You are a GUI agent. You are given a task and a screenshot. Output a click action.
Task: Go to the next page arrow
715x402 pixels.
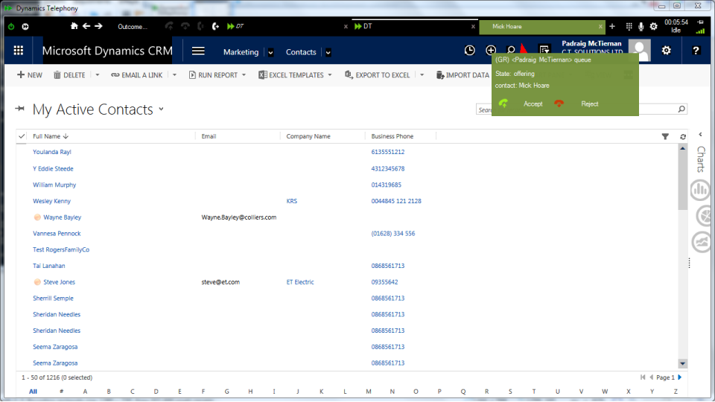(x=680, y=377)
